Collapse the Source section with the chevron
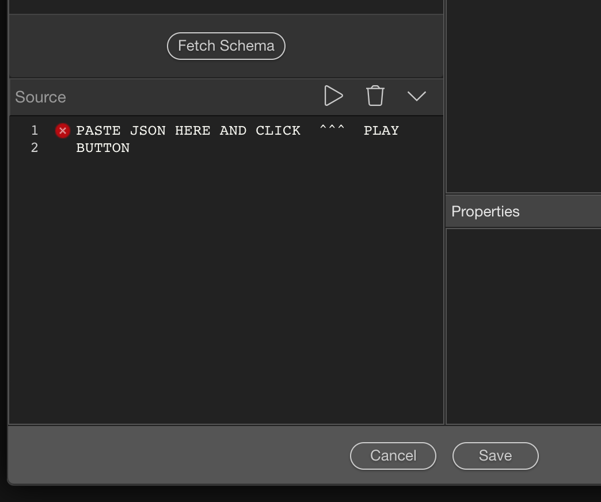 417,96
